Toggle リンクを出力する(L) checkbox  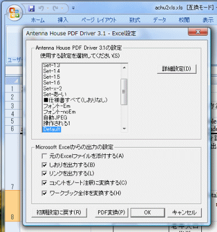coord(44,173)
